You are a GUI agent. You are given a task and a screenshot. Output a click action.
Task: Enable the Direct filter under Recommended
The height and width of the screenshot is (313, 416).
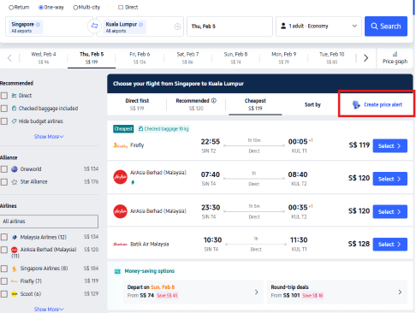click(x=4, y=96)
